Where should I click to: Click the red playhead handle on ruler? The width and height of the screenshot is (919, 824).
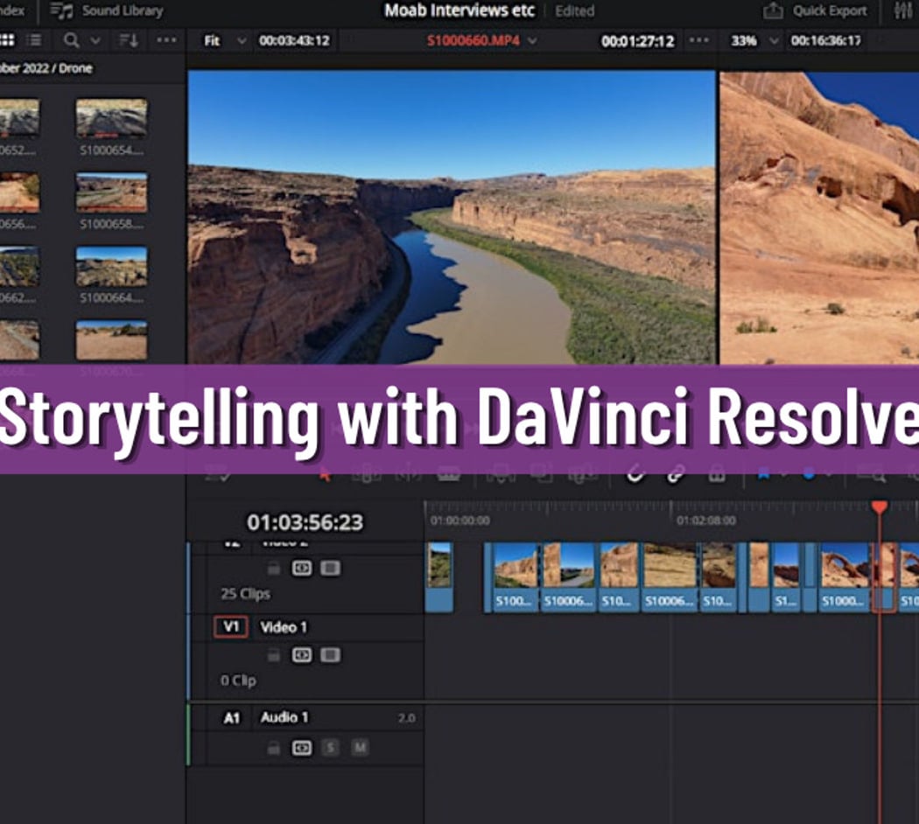879,507
